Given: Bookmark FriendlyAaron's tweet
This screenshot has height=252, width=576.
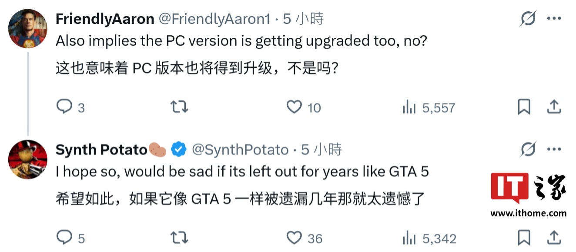Looking at the screenshot, I should coord(524,107).
